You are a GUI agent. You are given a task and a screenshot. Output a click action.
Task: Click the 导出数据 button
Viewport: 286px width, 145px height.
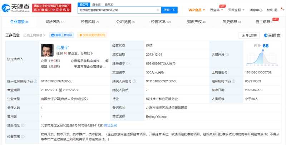249,35
